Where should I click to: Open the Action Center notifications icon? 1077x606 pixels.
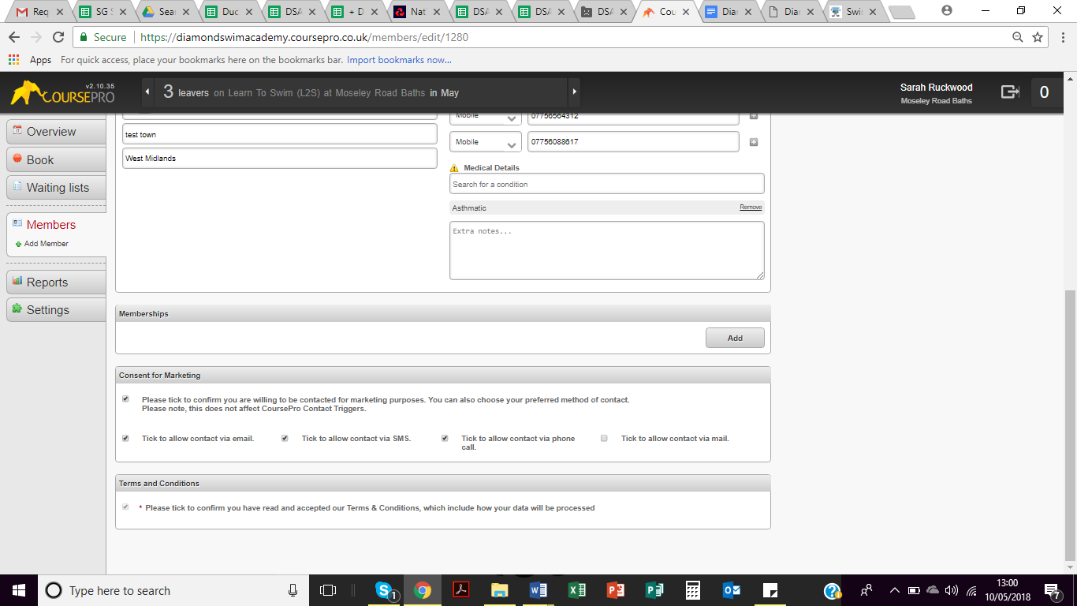1053,590
